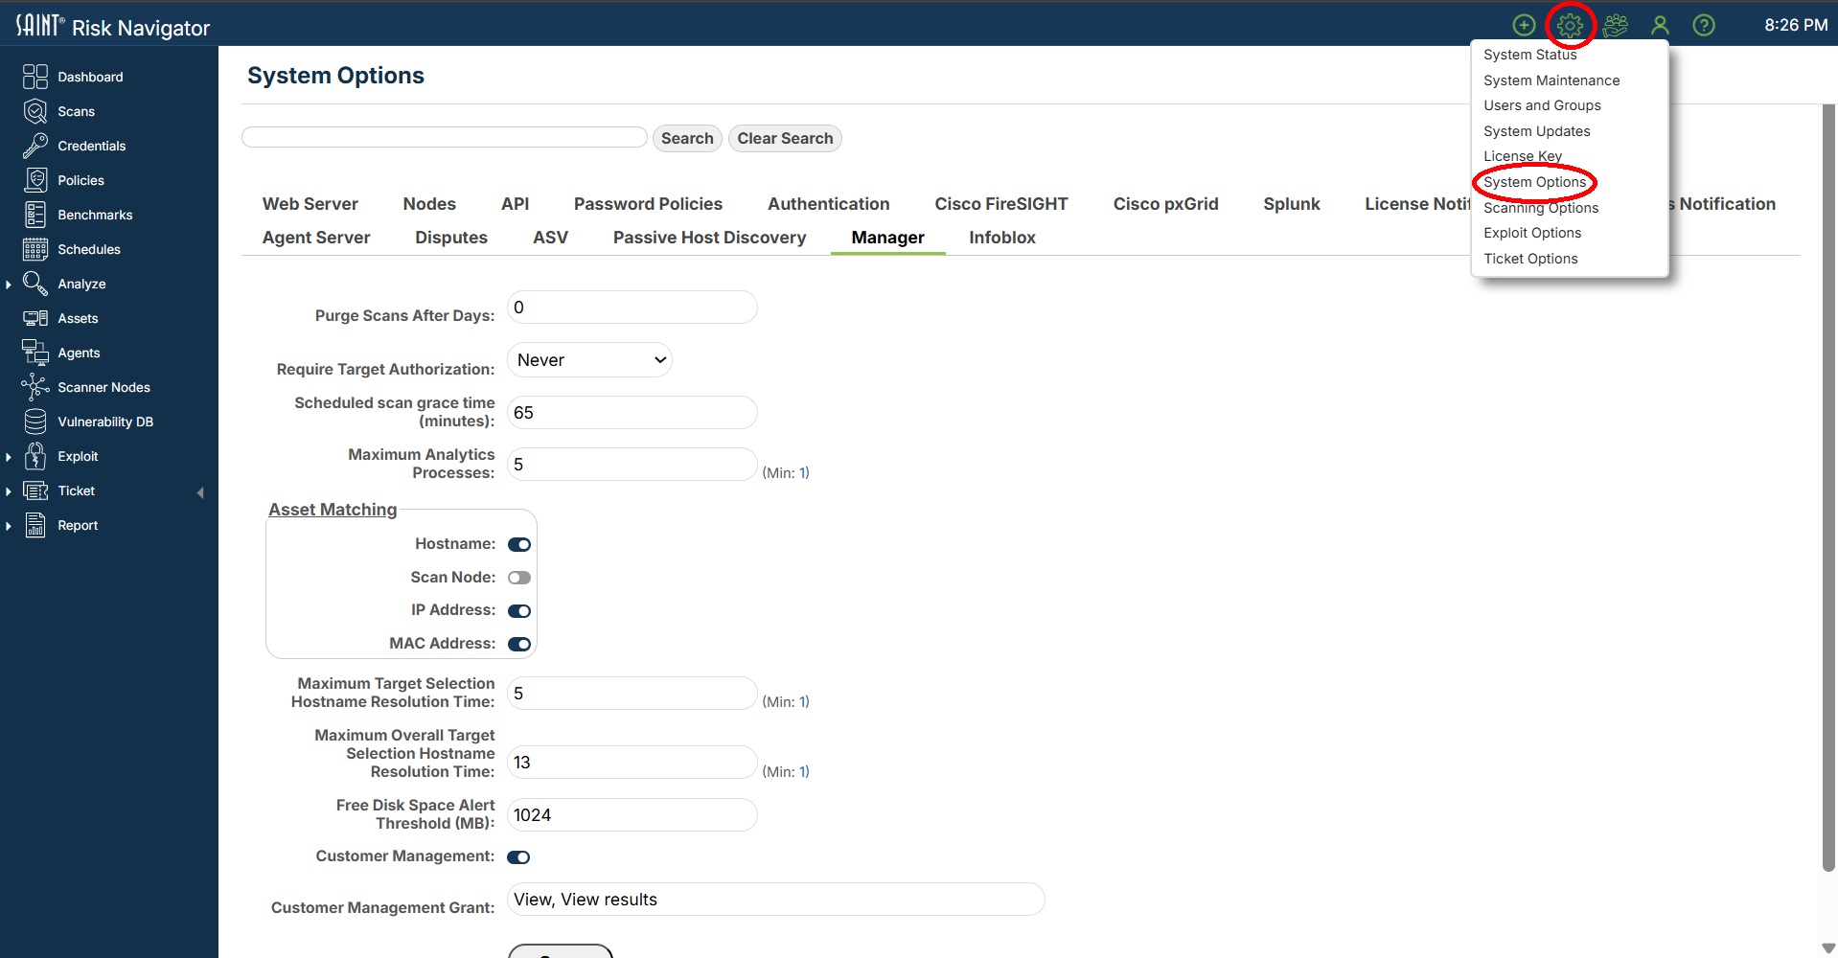Click the Scanner Nodes icon

[x=35, y=387]
